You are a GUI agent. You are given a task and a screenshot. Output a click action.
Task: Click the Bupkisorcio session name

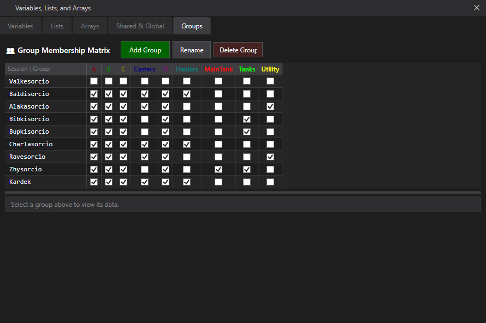[29, 131]
